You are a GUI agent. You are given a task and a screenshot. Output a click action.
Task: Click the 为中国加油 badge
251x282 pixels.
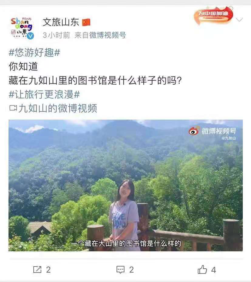213,16
